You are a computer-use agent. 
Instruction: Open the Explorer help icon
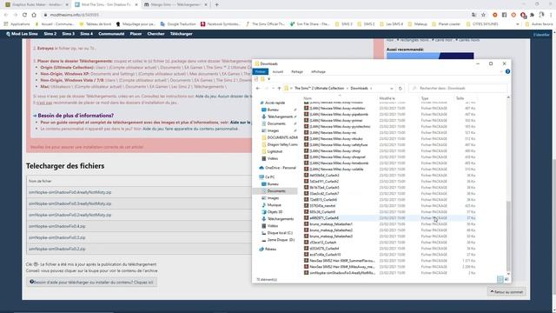[x=507, y=71]
